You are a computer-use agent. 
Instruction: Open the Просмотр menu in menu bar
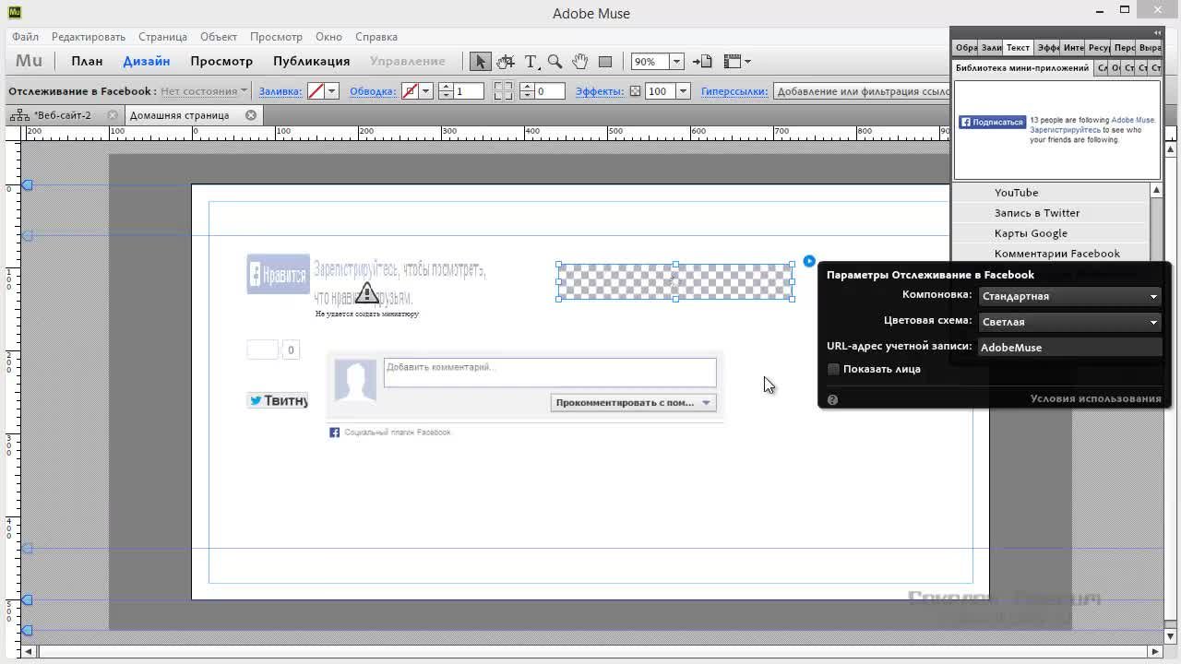coord(276,37)
